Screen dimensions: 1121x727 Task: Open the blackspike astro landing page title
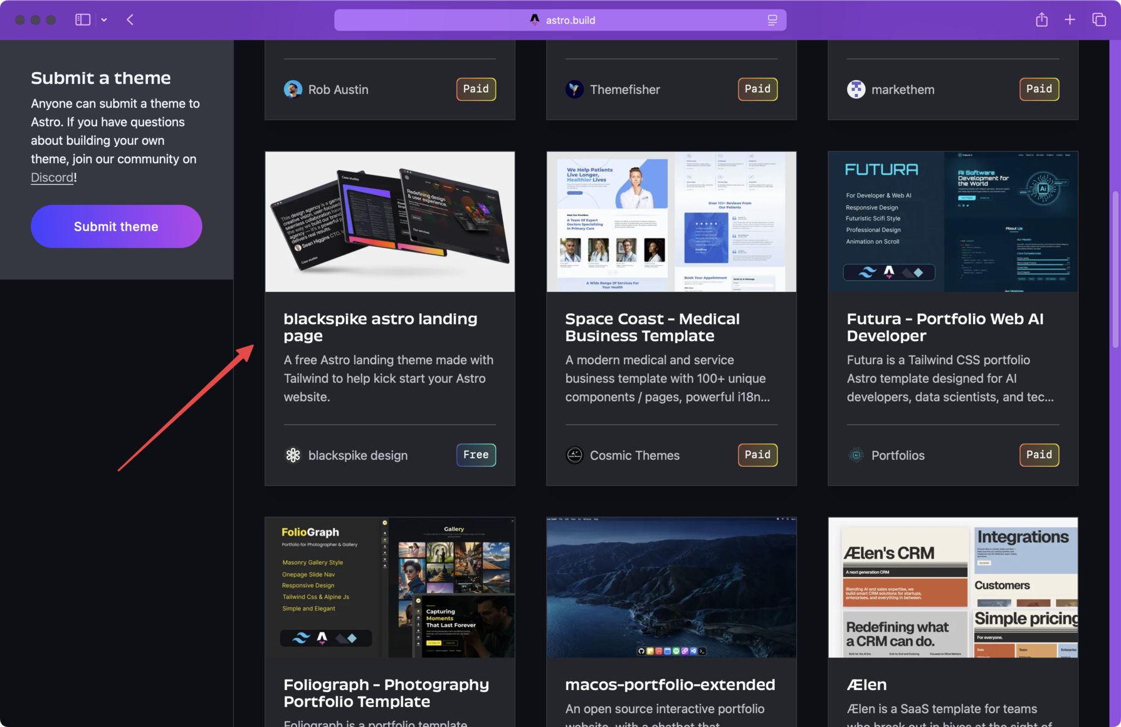tap(381, 327)
